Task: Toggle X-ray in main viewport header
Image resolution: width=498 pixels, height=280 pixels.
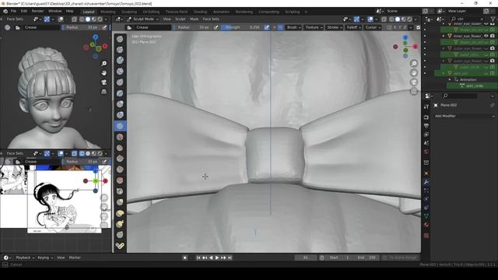Action: tap(384, 19)
